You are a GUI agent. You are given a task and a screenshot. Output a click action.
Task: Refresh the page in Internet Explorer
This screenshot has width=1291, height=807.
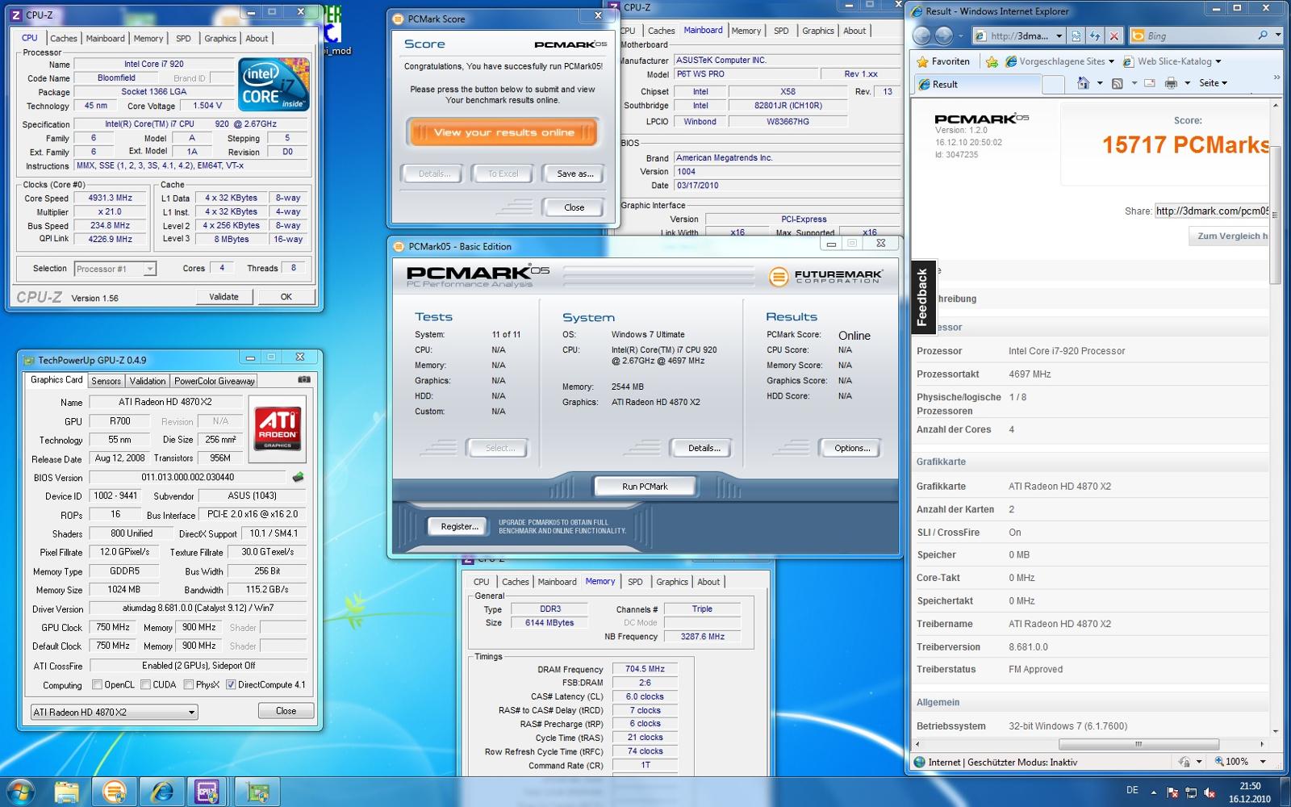click(x=1095, y=36)
